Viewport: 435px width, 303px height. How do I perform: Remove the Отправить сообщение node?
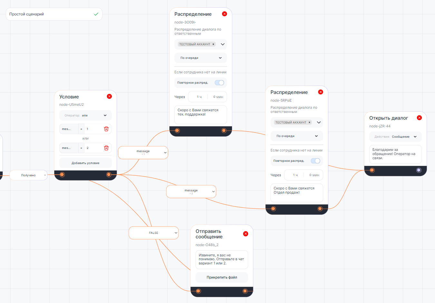(x=246, y=234)
